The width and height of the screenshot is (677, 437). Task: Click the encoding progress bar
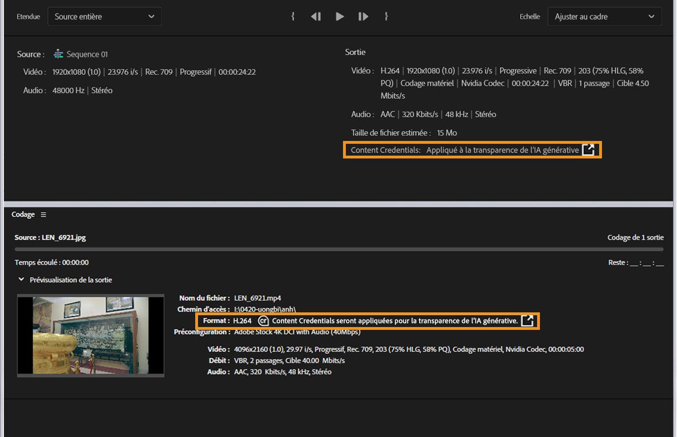coord(339,249)
